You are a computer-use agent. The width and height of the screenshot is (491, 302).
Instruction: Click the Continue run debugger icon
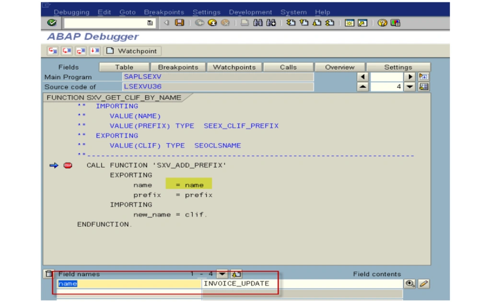(x=95, y=51)
